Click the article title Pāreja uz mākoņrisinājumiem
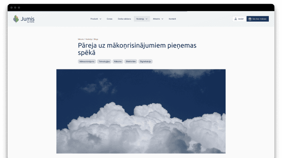This screenshot has width=282, height=158. [137, 49]
